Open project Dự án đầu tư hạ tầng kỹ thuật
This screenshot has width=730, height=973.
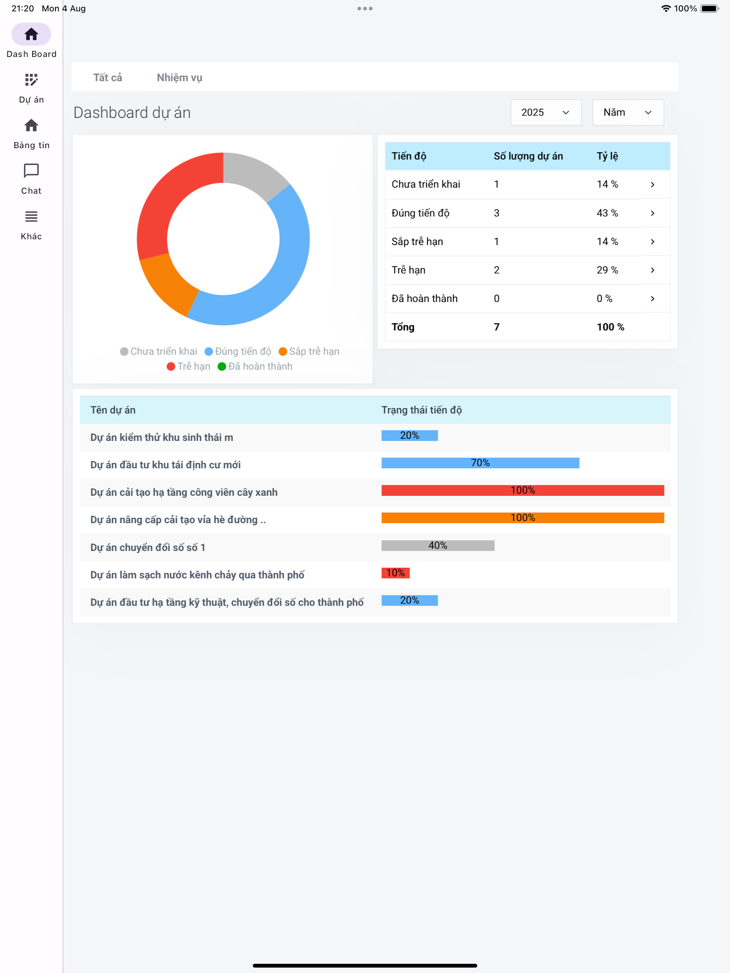click(x=227, y=602)
